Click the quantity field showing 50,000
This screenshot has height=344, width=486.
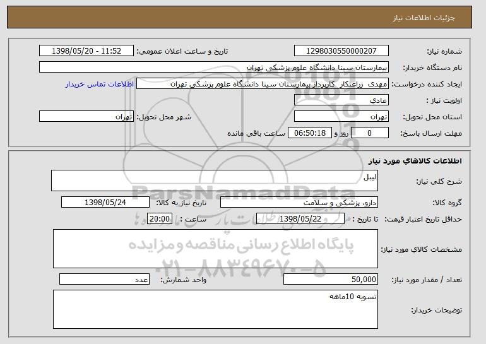[x=331, y=279]
